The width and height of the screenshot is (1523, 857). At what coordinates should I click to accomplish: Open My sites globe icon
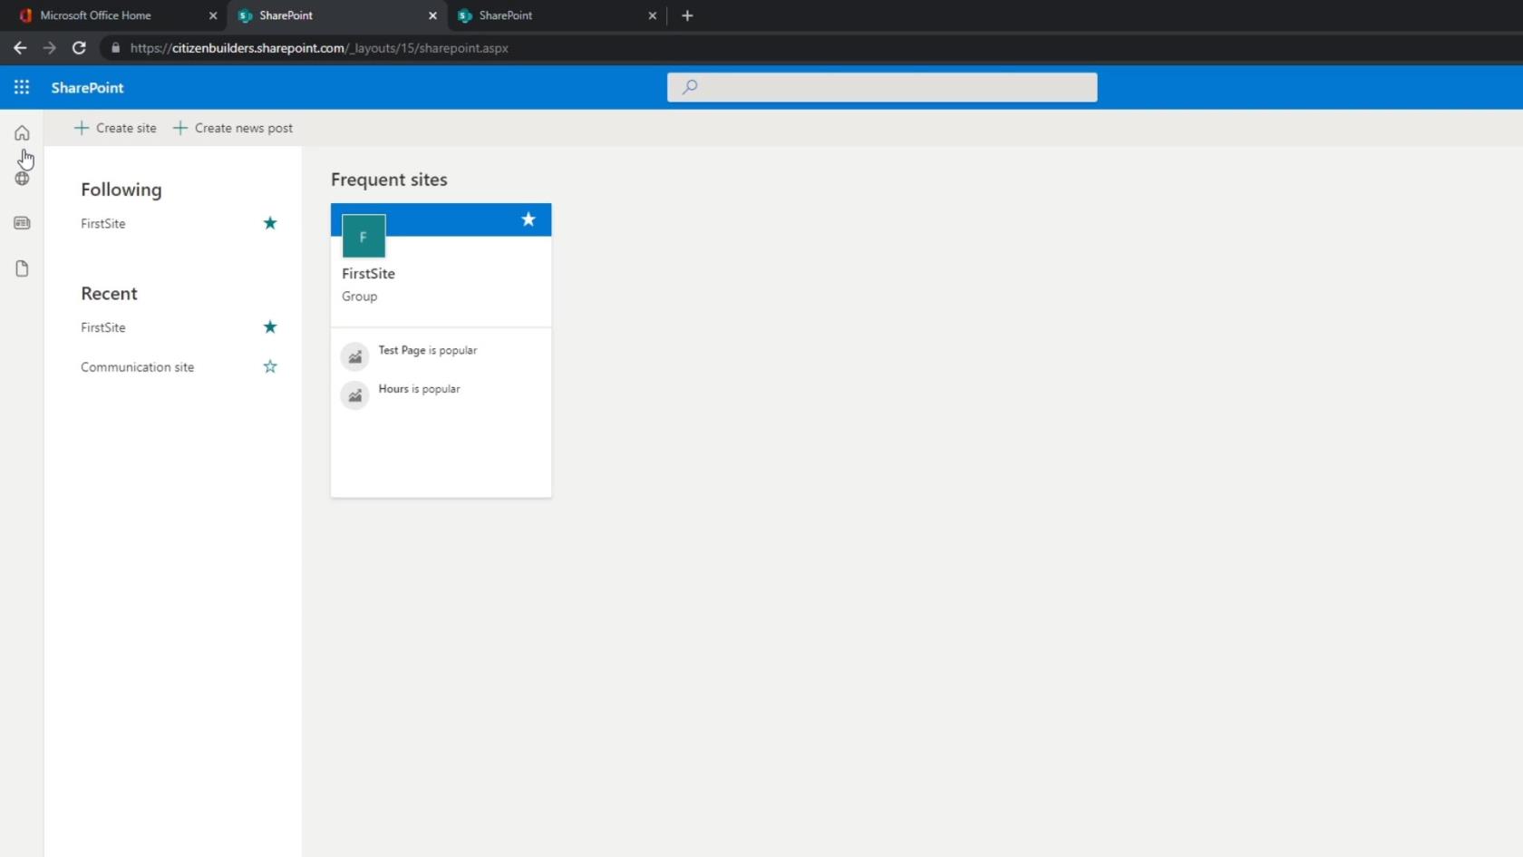coord(22,179)
